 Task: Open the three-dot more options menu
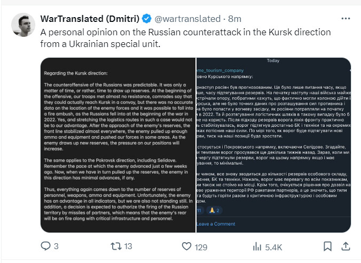346,19
